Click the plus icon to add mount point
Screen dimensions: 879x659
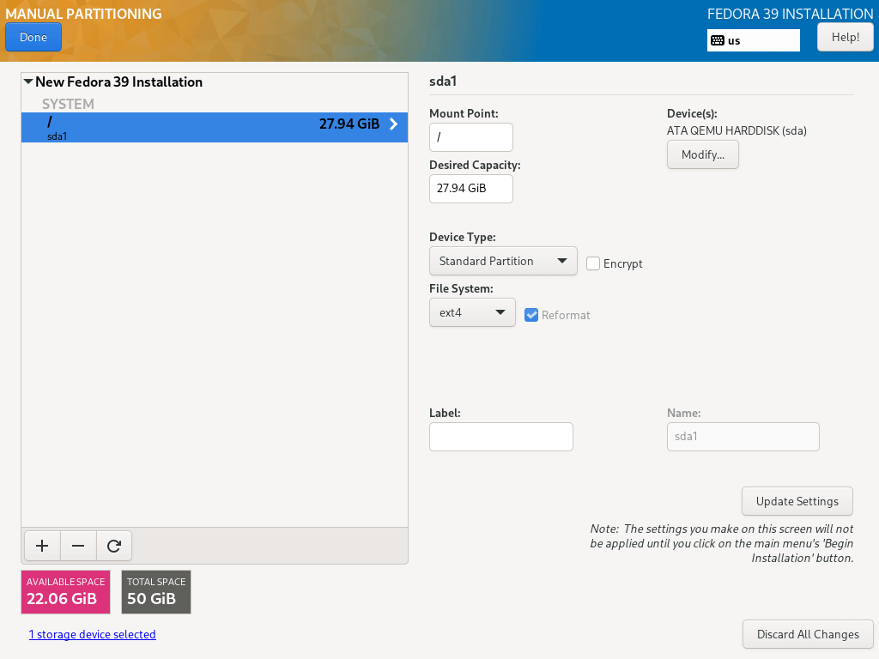[x=42, y=545]
